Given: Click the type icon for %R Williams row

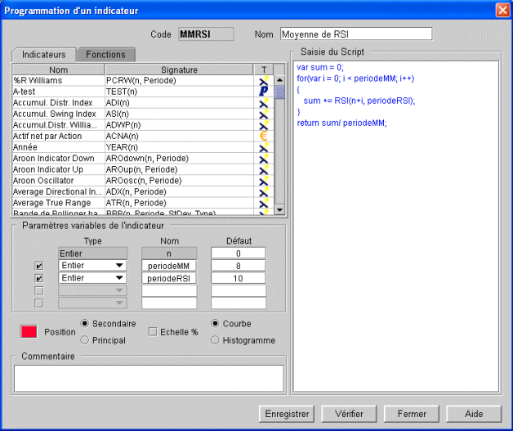Looking at the screenshot, I should [x=264, y=81].
